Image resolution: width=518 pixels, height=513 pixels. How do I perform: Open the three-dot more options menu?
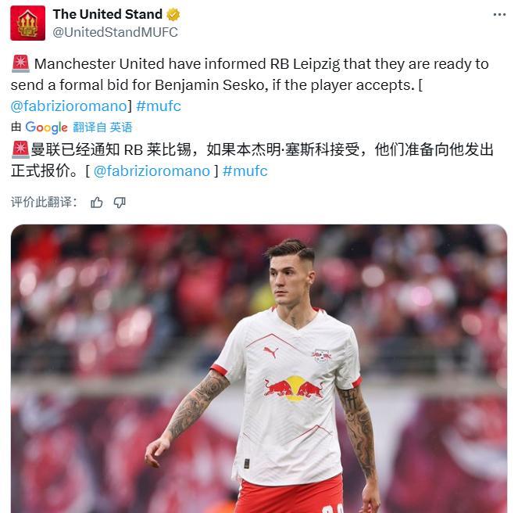(x=499, y=15)
